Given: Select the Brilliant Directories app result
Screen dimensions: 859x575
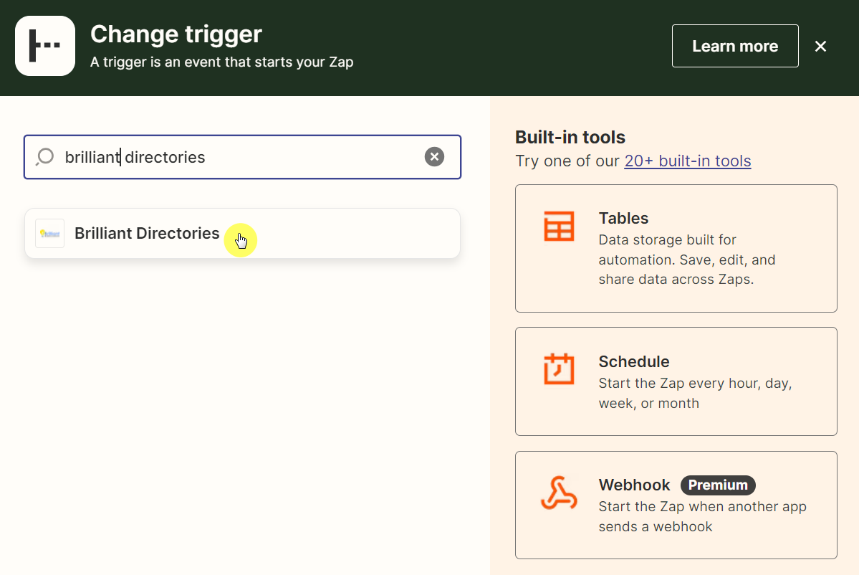Looking at the screenshot, I should (242, 234).
